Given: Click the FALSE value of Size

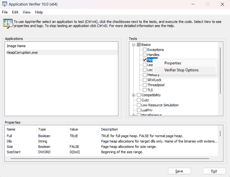Looking at the screenshot, I should [74, 147].
